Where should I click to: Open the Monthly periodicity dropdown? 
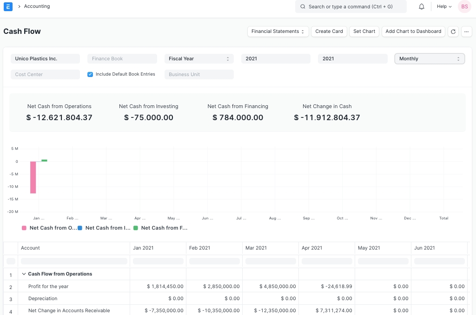pyautogui.click(x=429, y=59)
